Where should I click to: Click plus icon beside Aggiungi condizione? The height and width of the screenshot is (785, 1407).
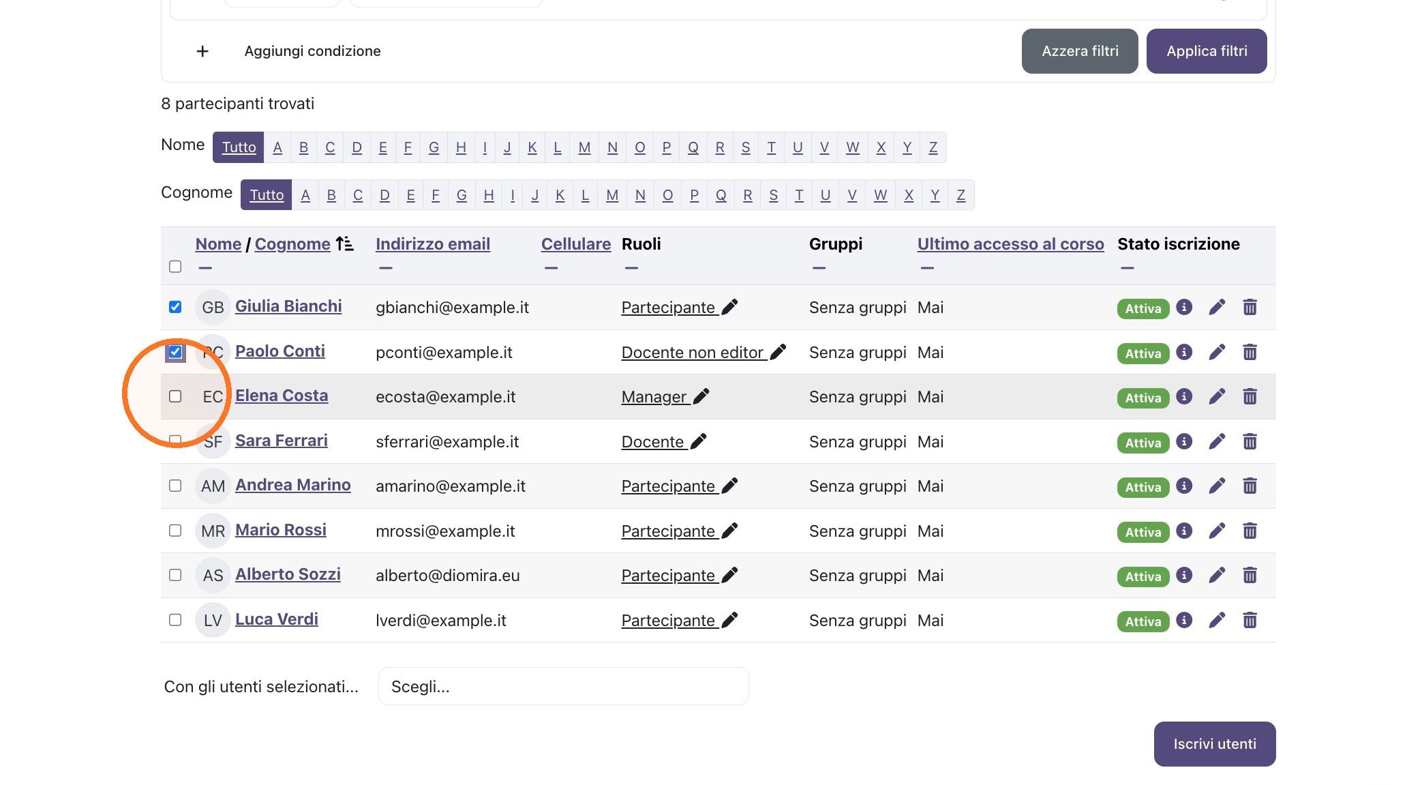[x=202, y=51]
